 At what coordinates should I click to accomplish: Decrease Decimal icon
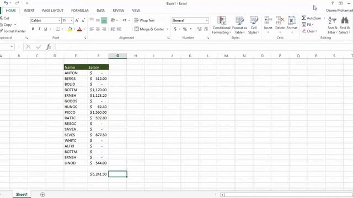pos(206,29)
